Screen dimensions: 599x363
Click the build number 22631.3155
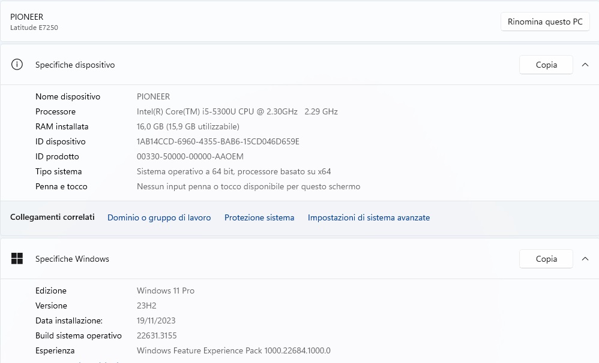(157, 335)
